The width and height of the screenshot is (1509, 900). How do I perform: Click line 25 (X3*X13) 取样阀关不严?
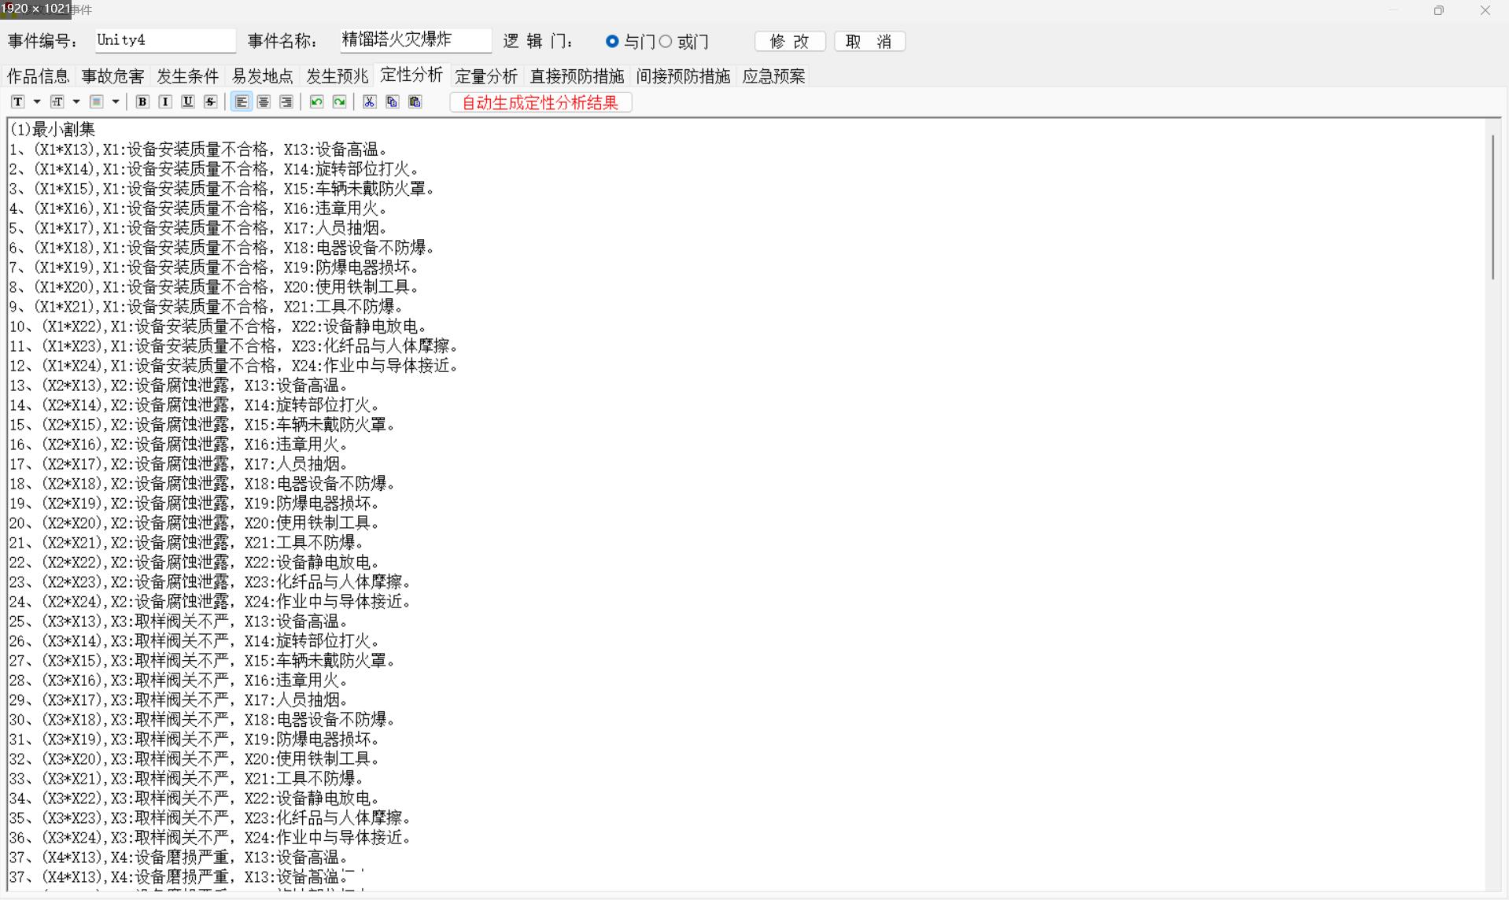click(x=179, y=622)
